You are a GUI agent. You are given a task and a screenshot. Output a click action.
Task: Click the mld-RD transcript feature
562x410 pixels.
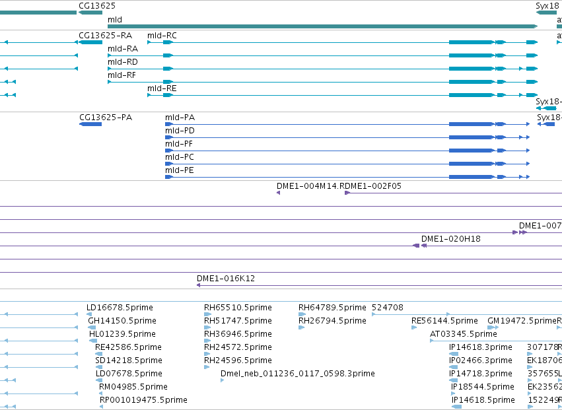pos(322,69)
